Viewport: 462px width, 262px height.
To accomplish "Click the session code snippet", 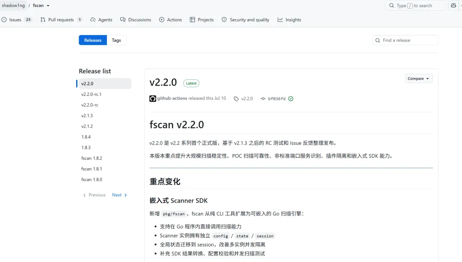I will (x=265, y=236).
